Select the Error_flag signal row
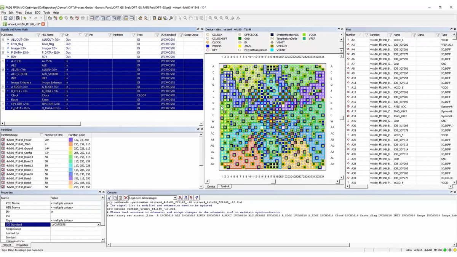 102,44
